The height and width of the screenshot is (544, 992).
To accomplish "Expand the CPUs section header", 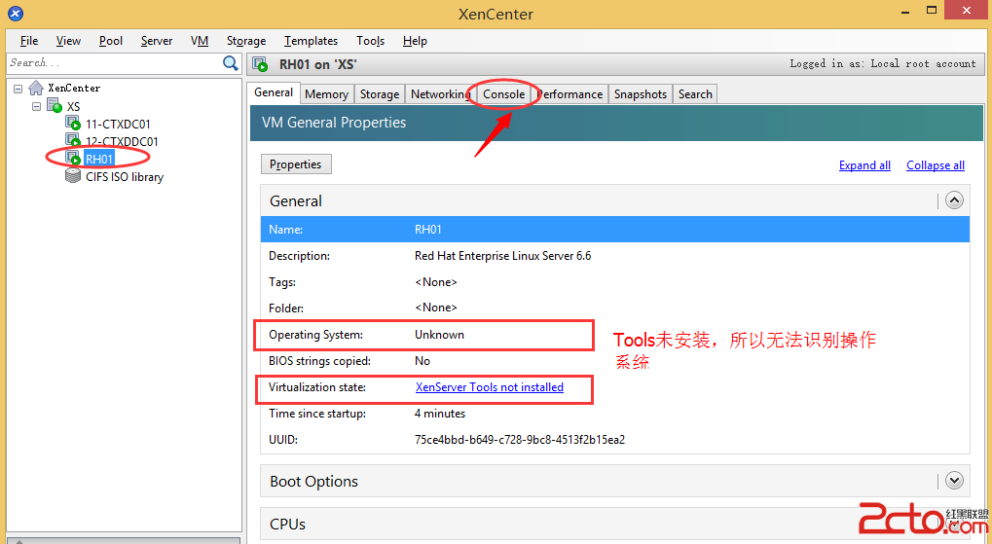I will 615,524.
